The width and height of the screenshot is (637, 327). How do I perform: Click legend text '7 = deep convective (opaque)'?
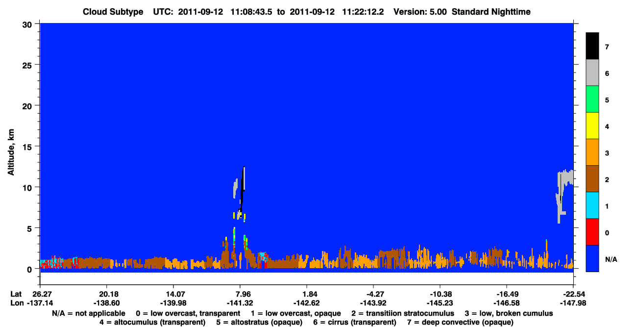(x=460, y=322)
